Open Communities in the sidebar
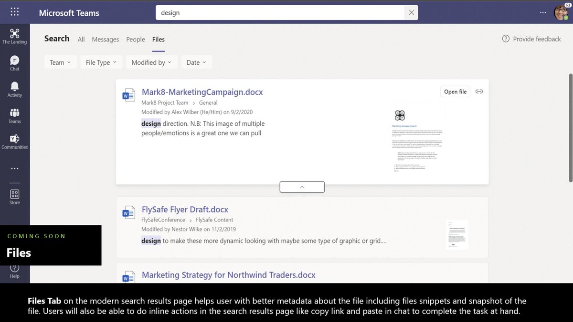The image size is (573, 322). click(x=14, y=141)
